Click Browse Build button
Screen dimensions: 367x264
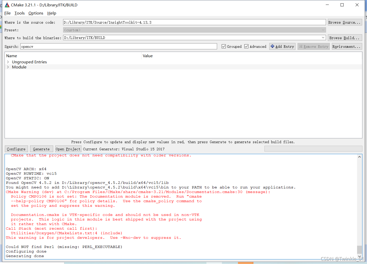point(345,38)
